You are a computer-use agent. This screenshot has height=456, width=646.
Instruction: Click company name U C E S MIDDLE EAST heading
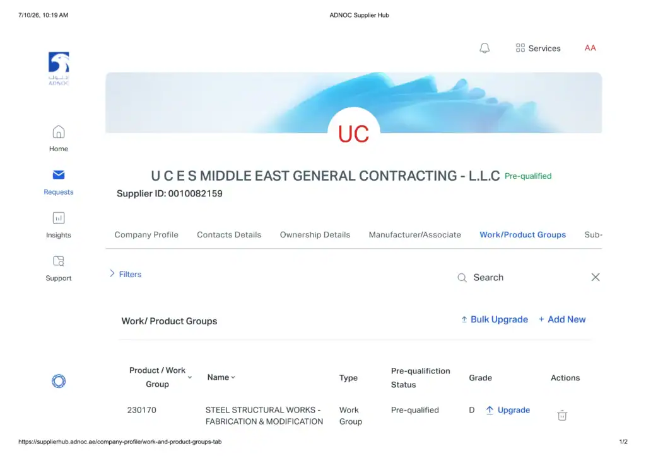(x=325, y=176)
